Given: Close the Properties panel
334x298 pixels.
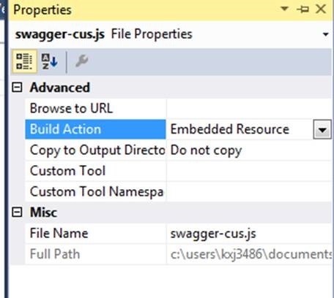Looking at the screenshot, I should pos(321,9).
